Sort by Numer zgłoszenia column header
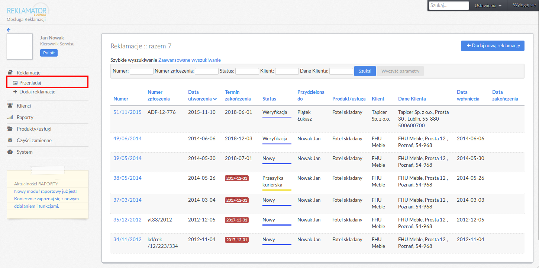This screenshot has width=539, height=268. pyautogui.click(x=159, y=95)
